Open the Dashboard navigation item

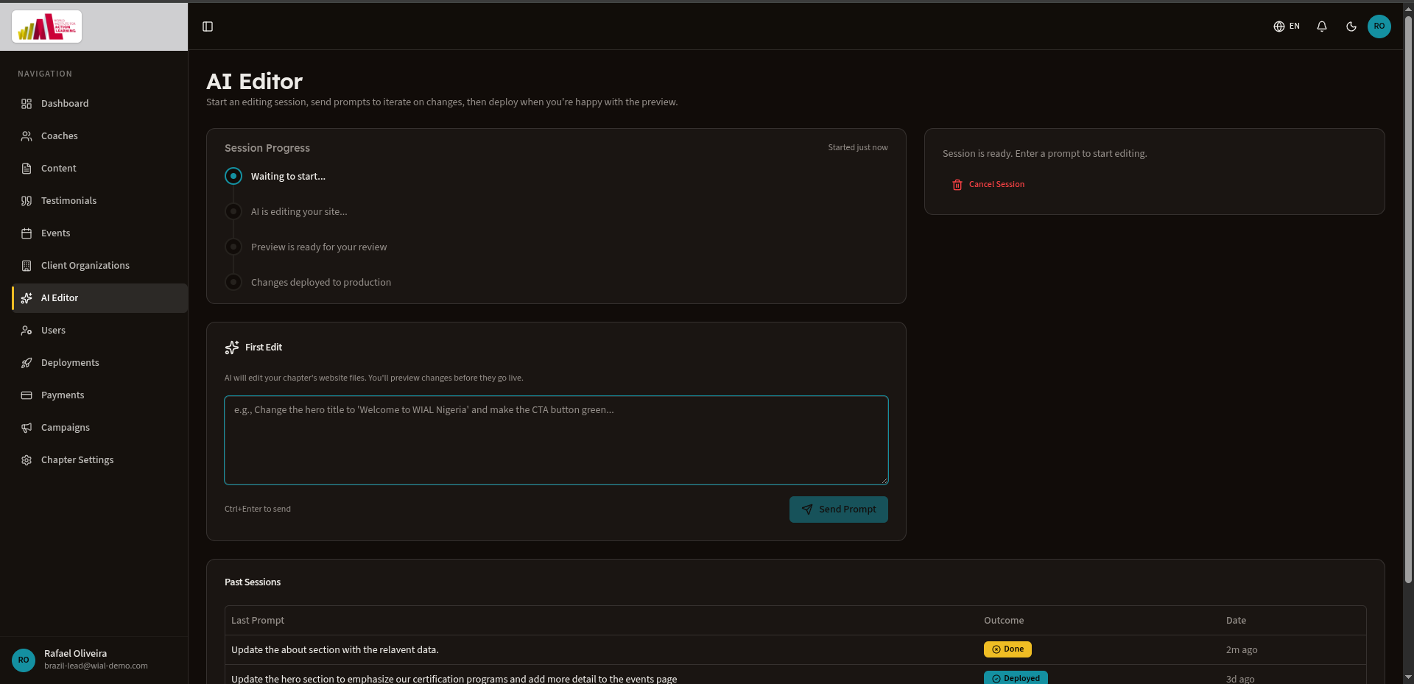[99, 104]
